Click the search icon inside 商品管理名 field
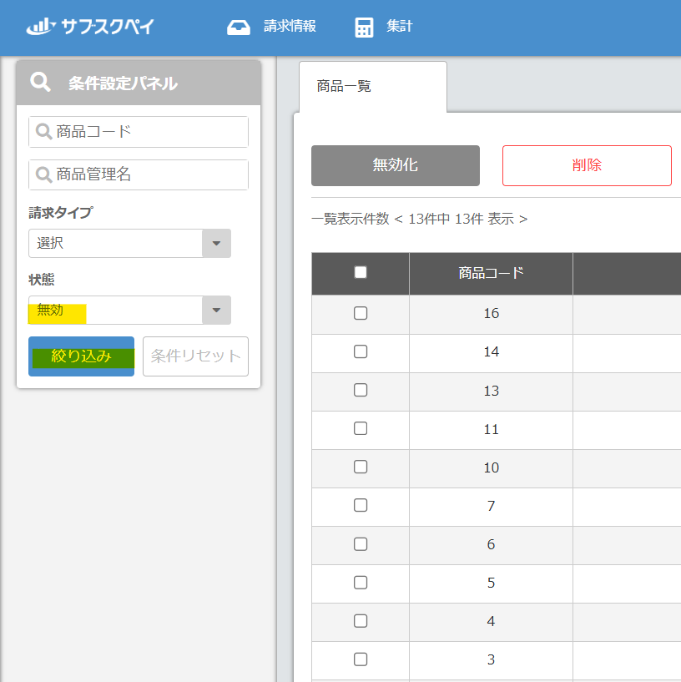681x682 pixels. coord(43,174)
